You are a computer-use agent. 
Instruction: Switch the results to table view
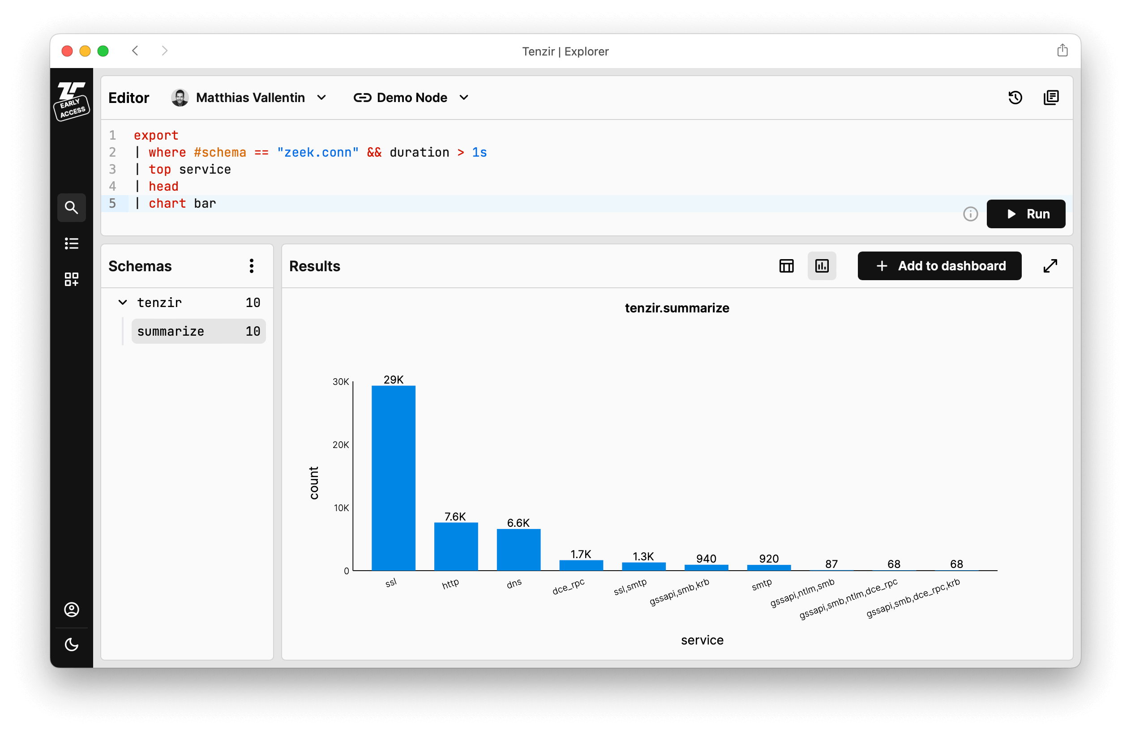pyautogui.click(x=786, y=265)
